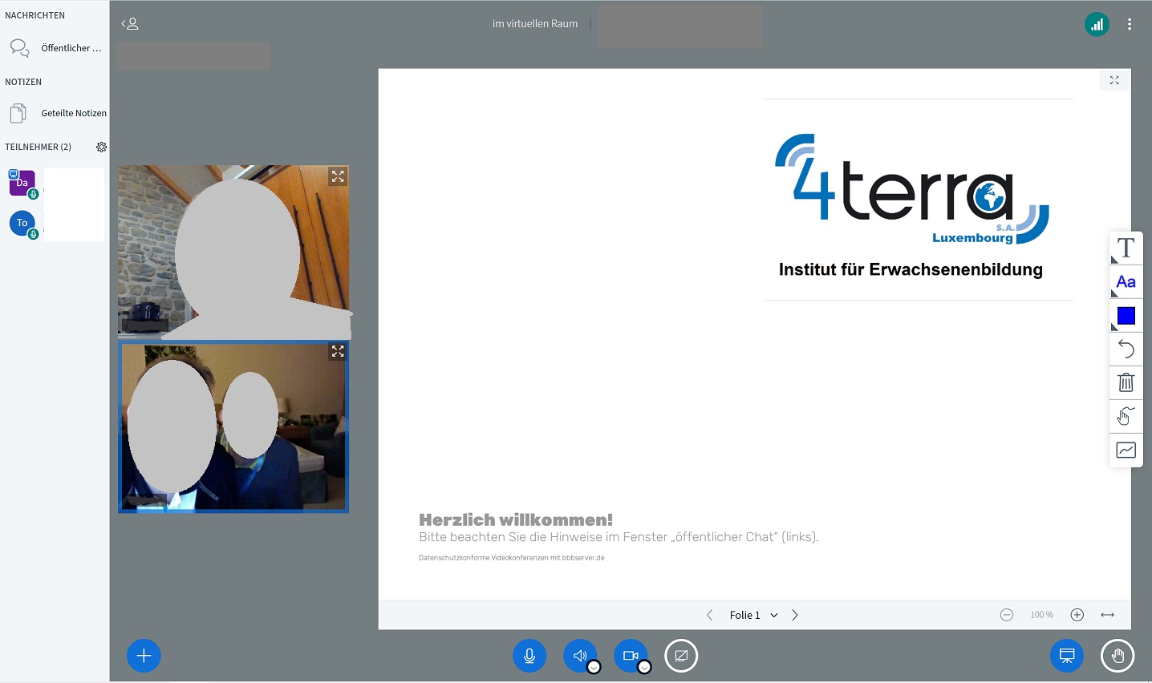Select participant with To avatar
The image size is (1152, 683).
[22, 223]
